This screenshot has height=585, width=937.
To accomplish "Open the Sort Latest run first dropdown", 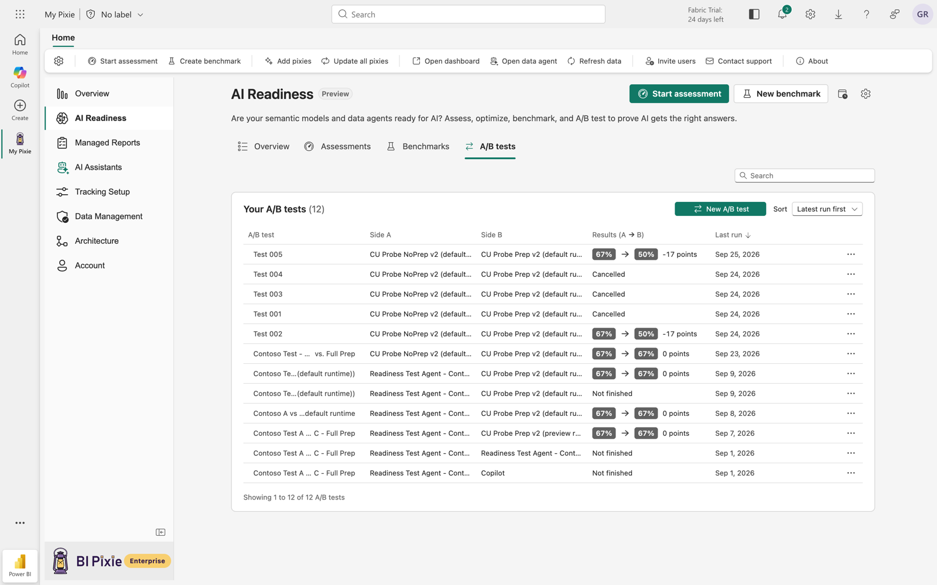I will coord(827,209).
